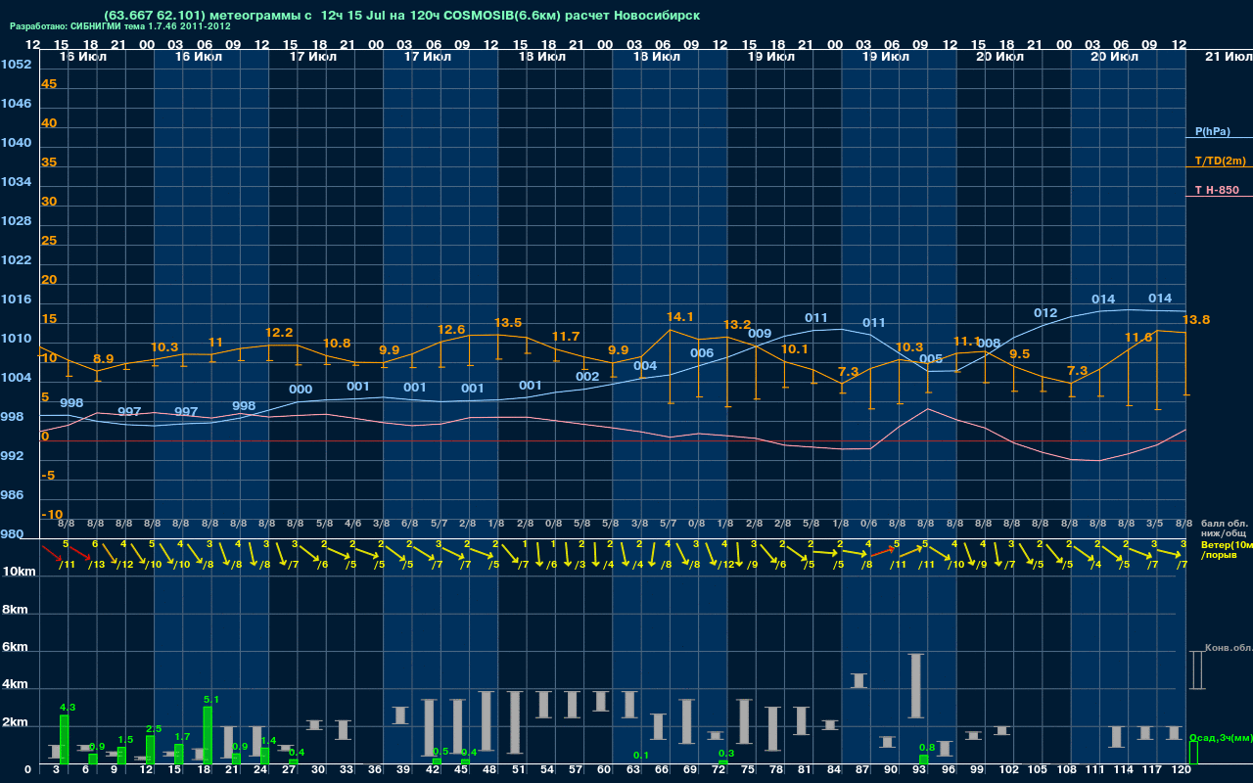Click the "Разработано: СИБНИГМИ" credit line
Viewport: 1253px width, 783px height.
120,26
